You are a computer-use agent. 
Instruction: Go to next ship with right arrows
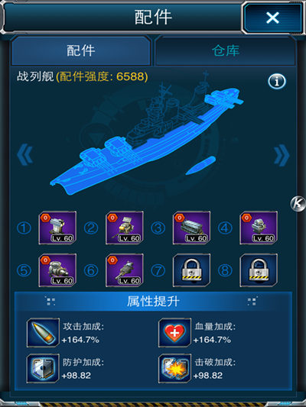pos(282,155)
